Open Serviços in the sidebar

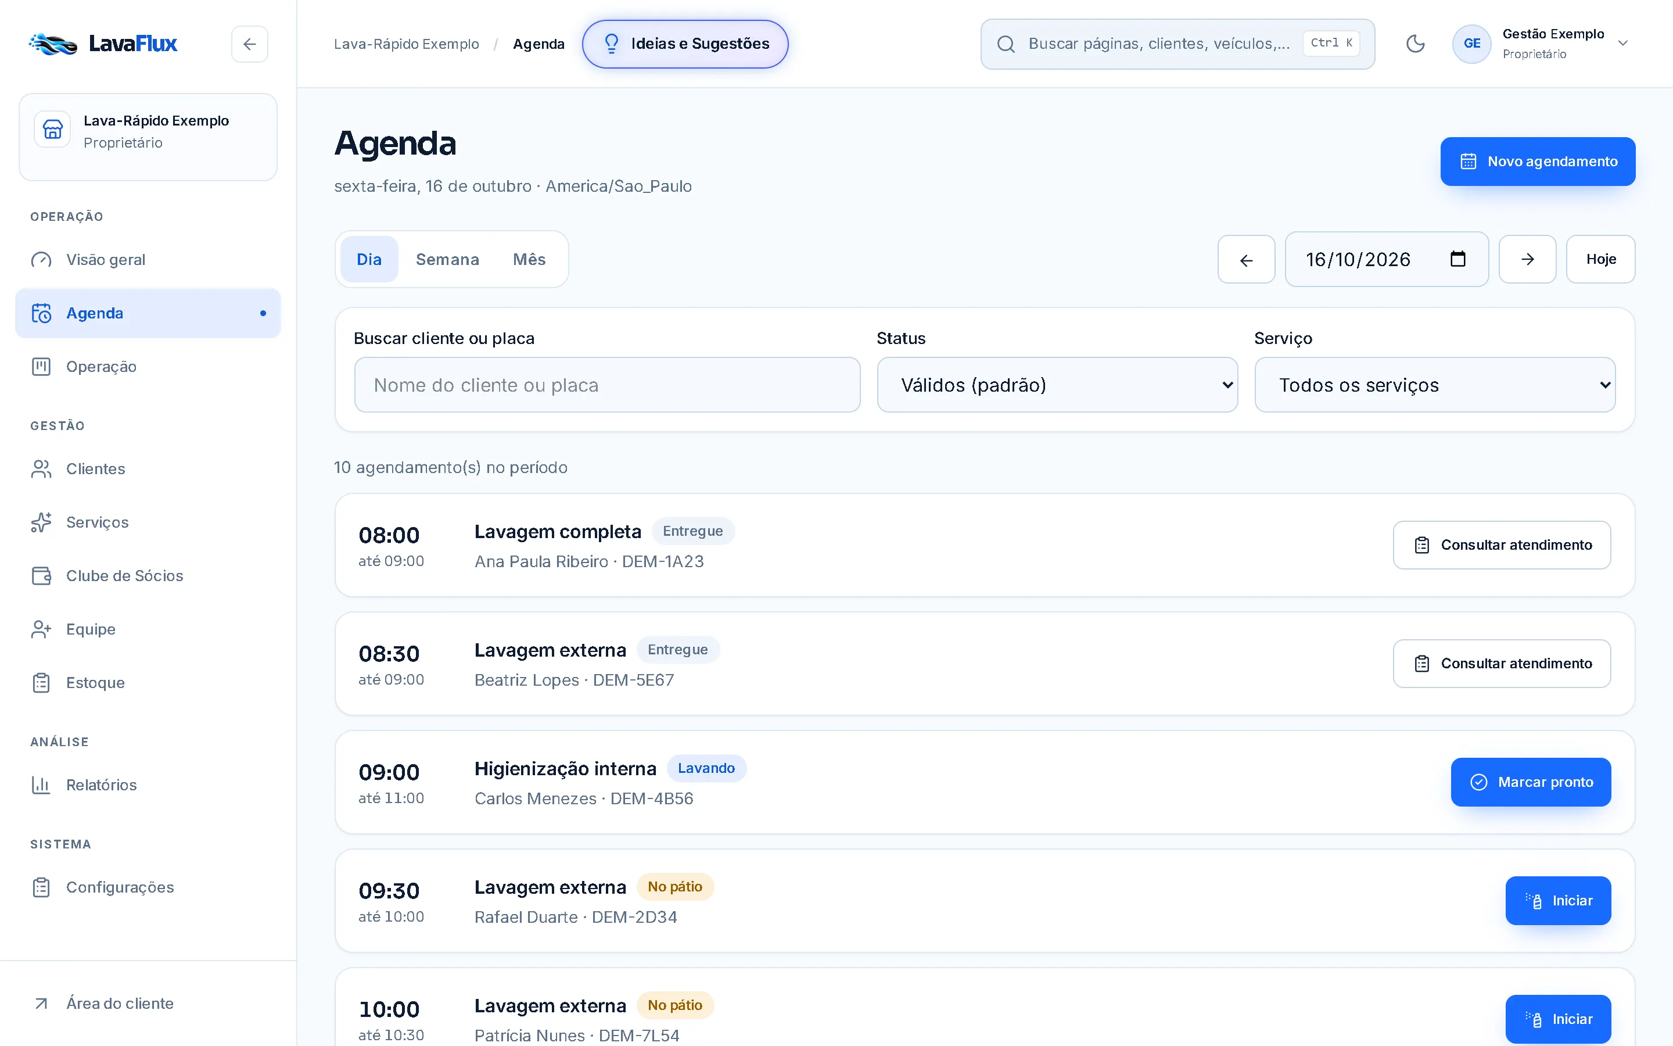[x=148, y=522]
